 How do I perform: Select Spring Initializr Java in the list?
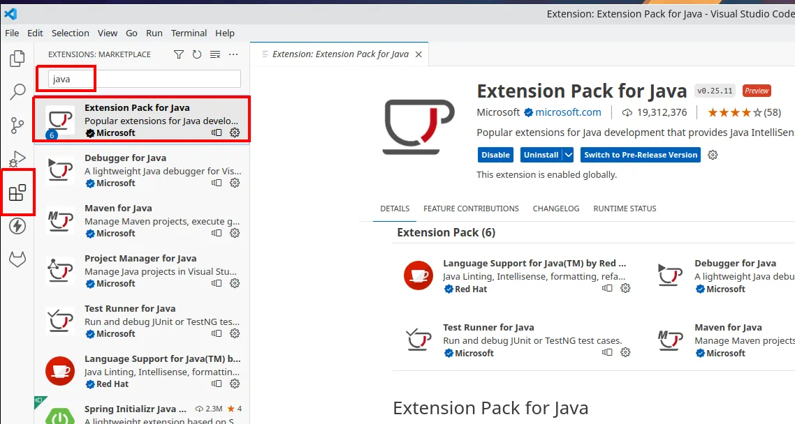(141, 410)
